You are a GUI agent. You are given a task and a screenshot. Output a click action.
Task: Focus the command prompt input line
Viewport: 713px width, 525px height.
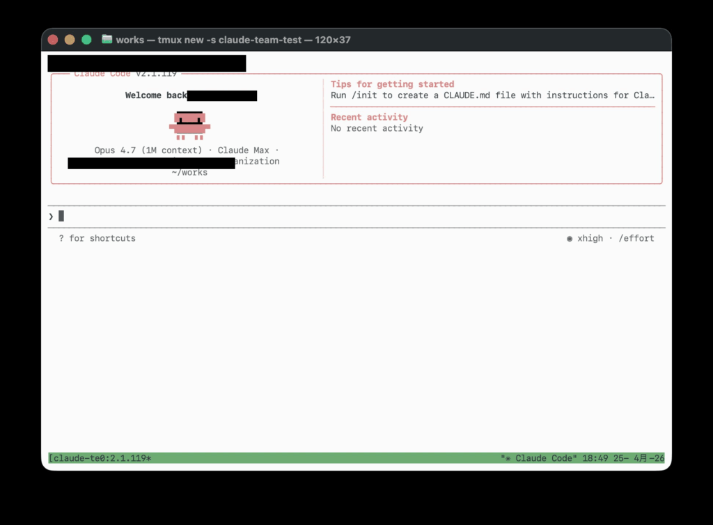click(348, 217)
